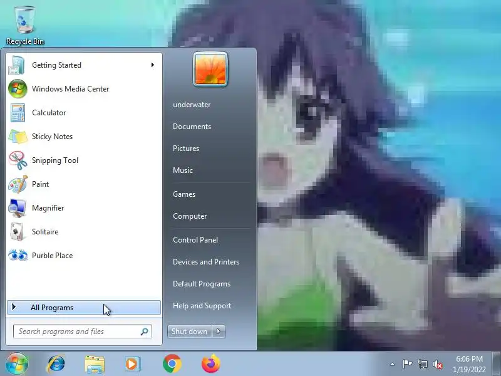Click the 'Magnifier' label
This screenshot has height=376, width=501.
click(48, 208)
